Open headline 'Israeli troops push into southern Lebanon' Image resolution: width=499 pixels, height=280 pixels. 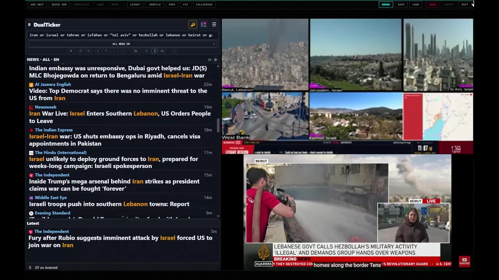(x=109, y=204)
